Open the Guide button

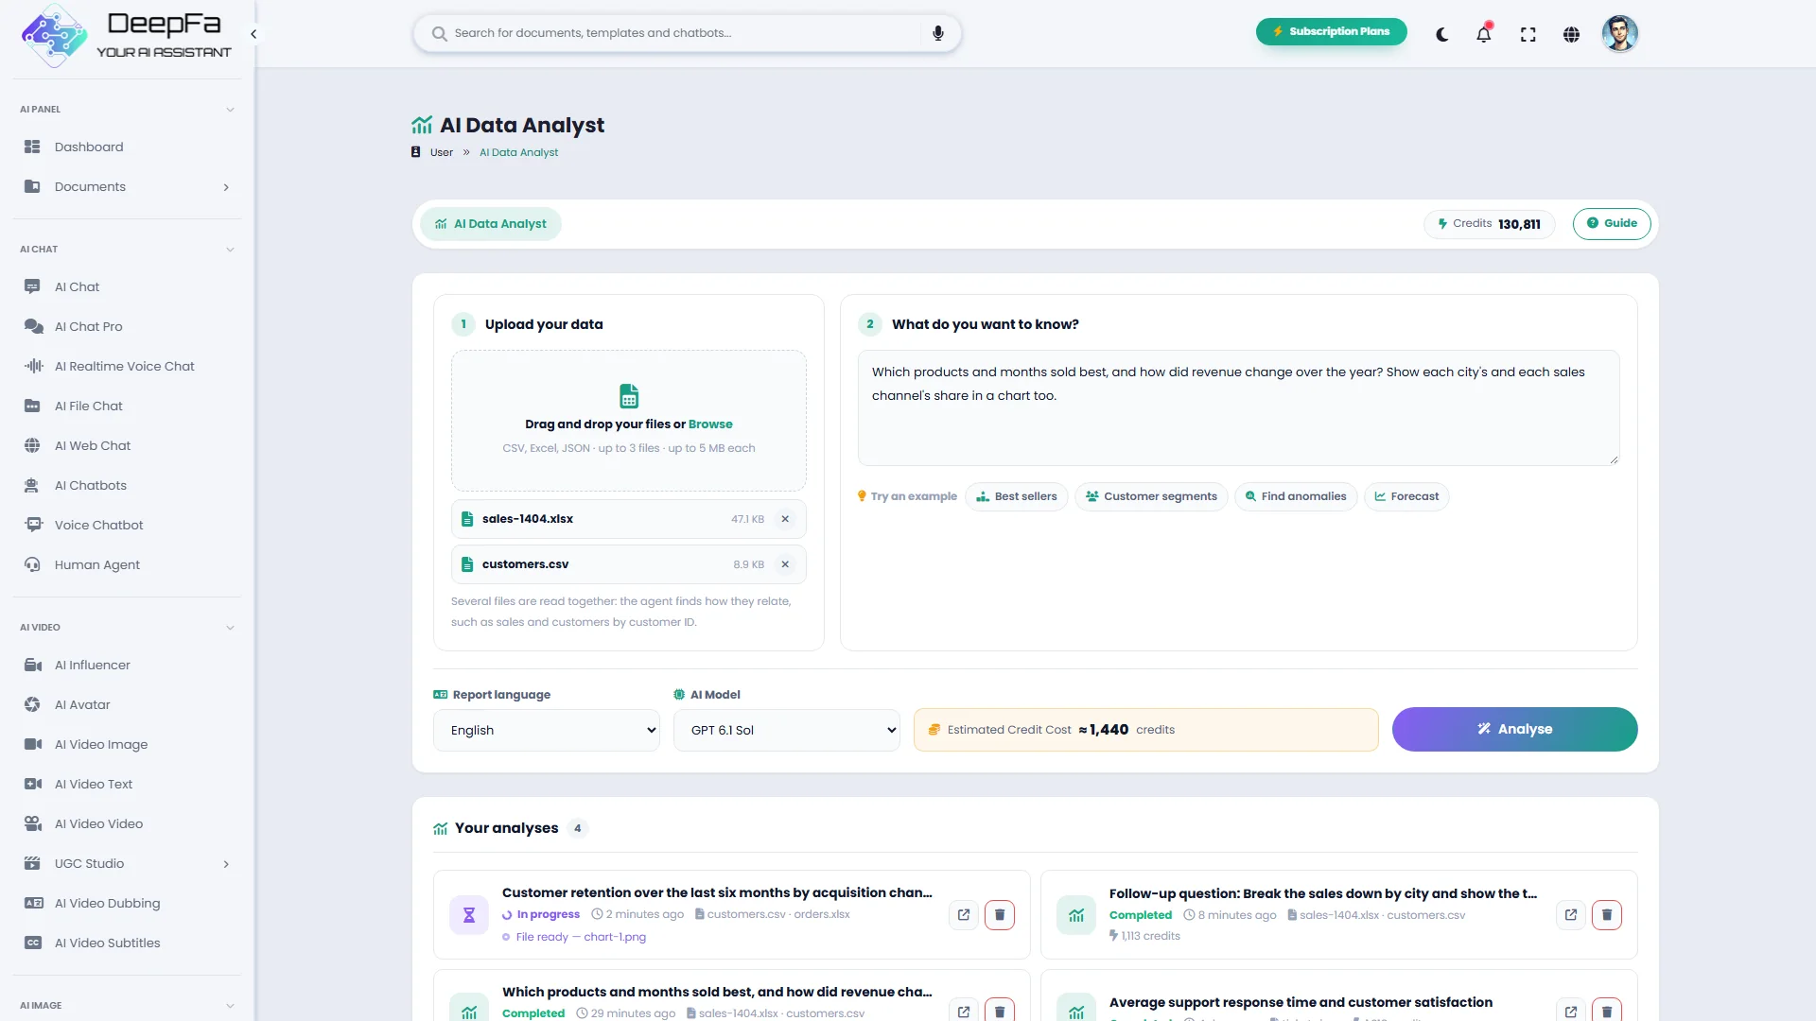(x=1612, y=223)
